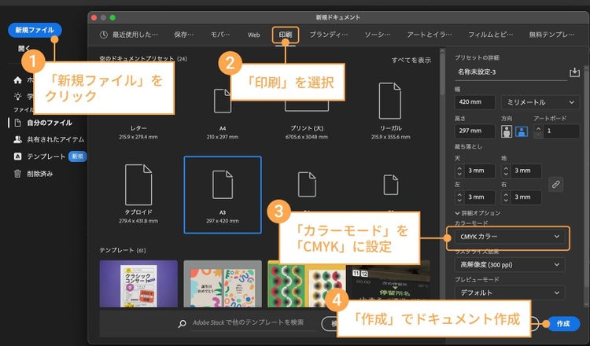Open the colorful wave pattern template

pyautogui.click(x=305, y=284)
